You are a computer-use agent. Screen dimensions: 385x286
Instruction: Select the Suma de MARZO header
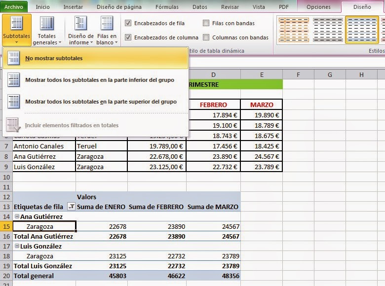(213, 207)
